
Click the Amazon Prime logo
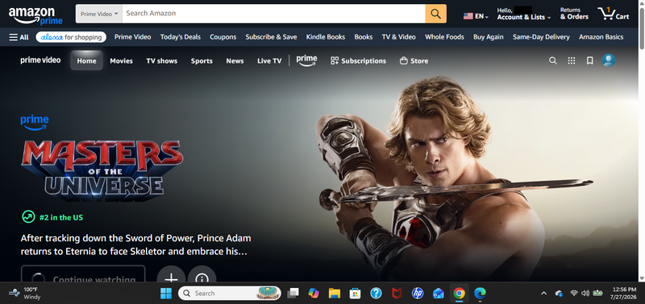(35, 15)
